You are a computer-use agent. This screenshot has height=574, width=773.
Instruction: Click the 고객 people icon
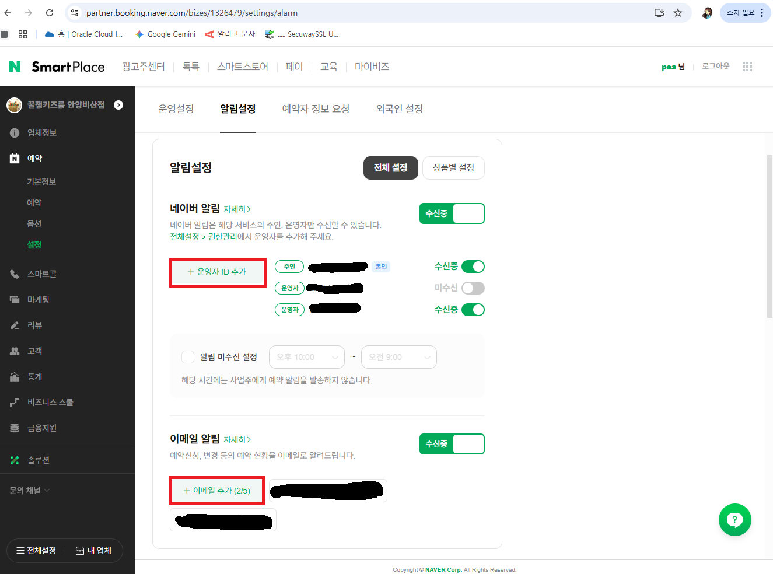point(15,351)
